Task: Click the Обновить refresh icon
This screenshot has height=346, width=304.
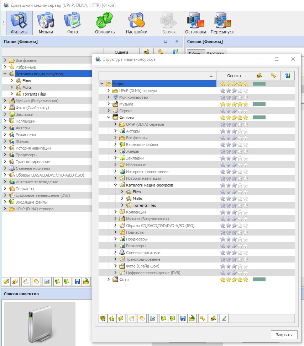Action: point(105,23)
